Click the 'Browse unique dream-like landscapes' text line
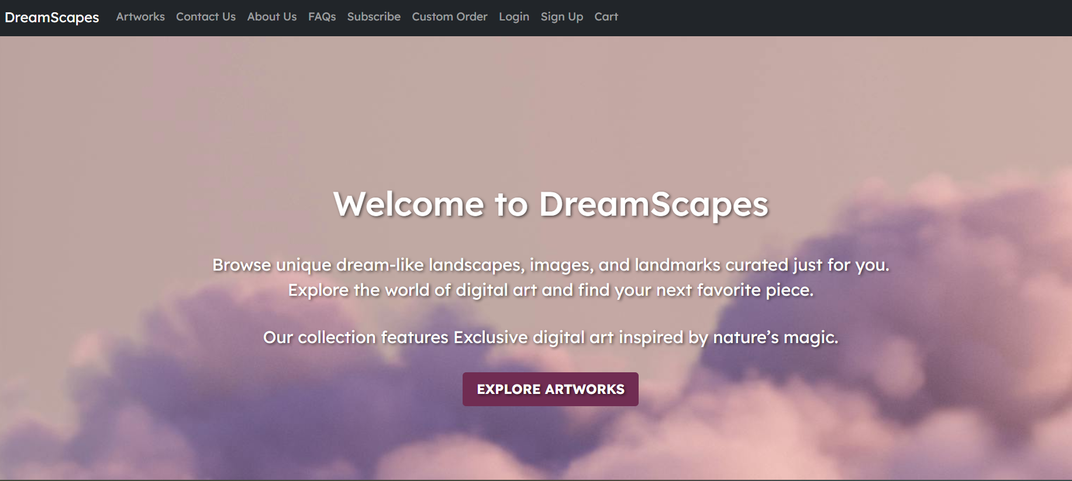The image size is (1072, 481). (x=550, y=265)
